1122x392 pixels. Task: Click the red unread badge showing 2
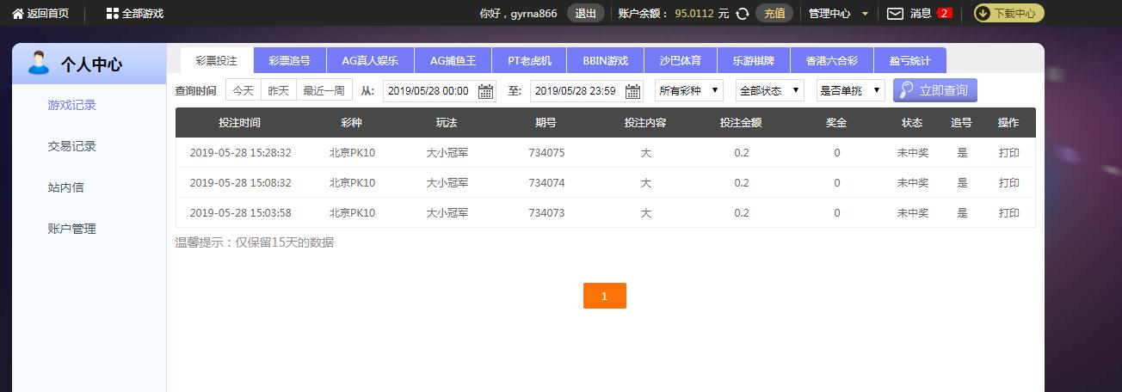click(944, 13)
